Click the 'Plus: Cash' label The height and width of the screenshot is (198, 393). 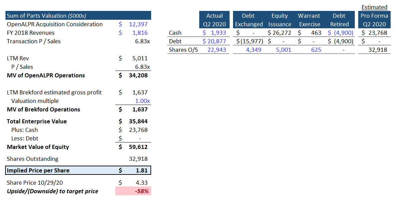point(25,130)
